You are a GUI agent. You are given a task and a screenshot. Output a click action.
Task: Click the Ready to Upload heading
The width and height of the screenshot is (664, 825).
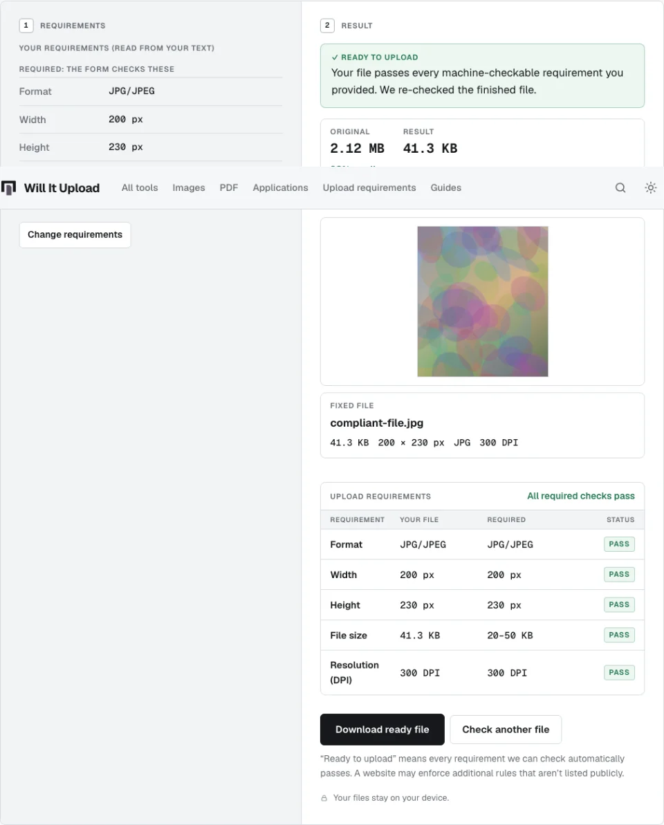click(375, 57)
